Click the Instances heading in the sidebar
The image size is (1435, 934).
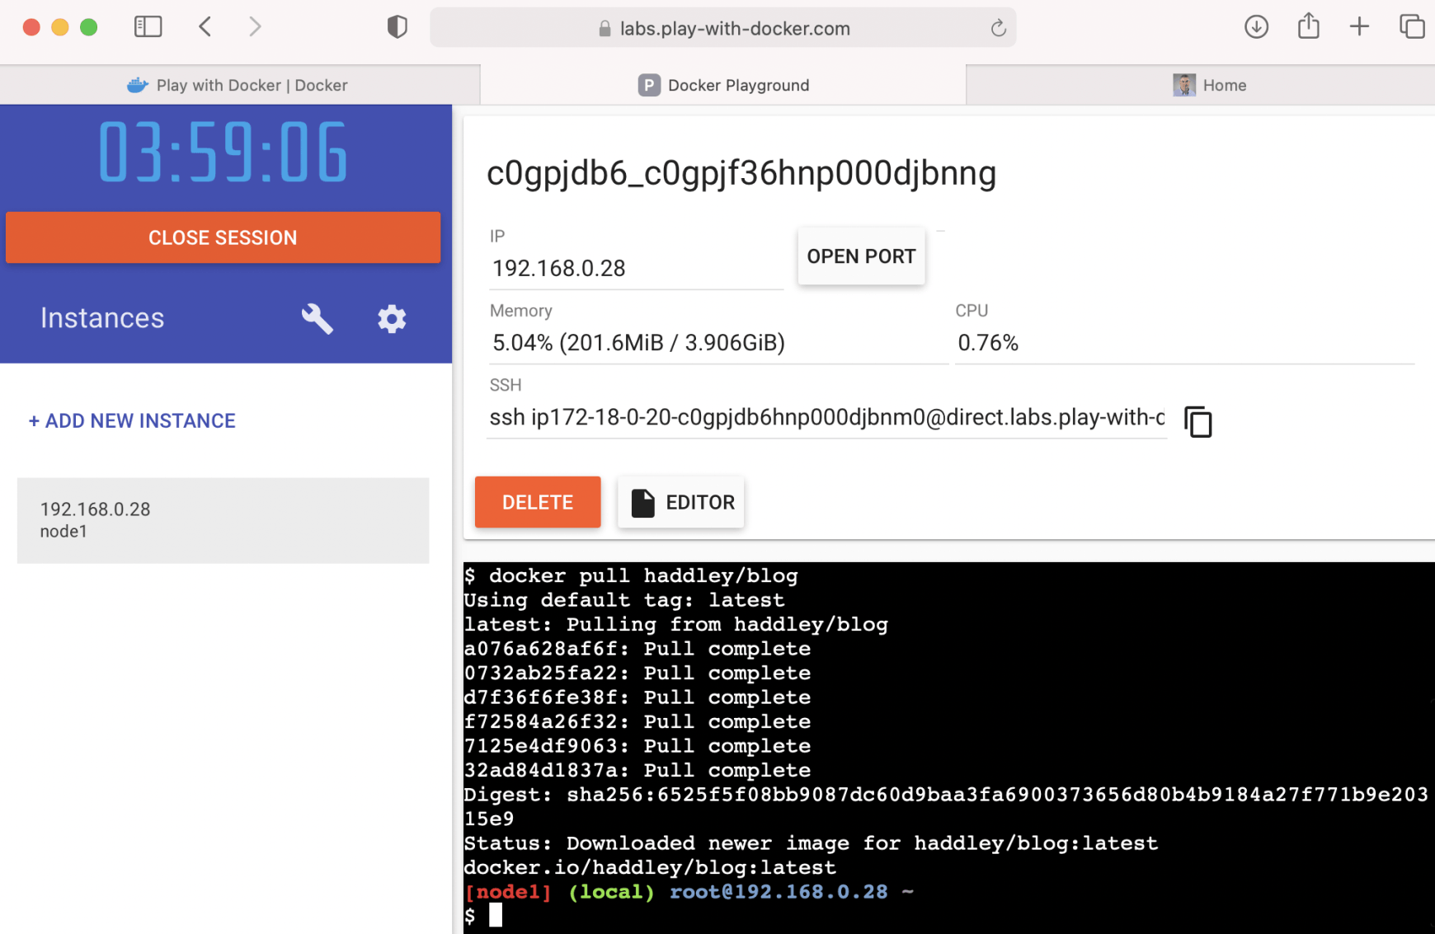click(x=102, y=318)
